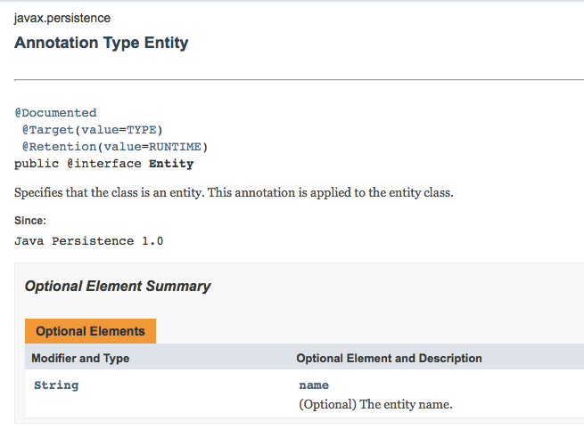The width and height of the screenshot is (584, 429).
Task: Click the bold Entity name in declaration
Action: tap(171, 164)
